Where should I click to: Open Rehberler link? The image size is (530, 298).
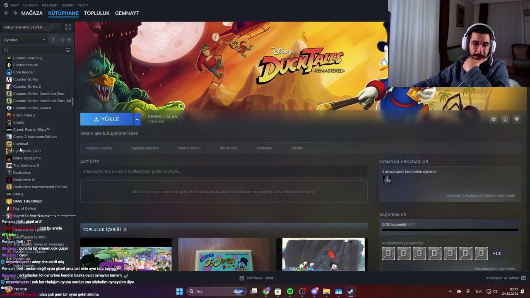coord(264,148)
